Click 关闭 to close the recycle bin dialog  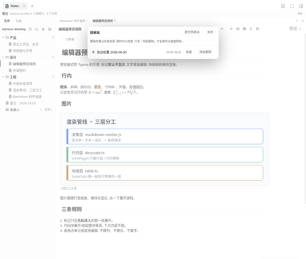(x=210, y=32)
